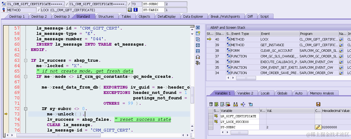Screen dimensions: 351x139
Task: Click the new tool icon with star
Action: [x=198, y=33]
